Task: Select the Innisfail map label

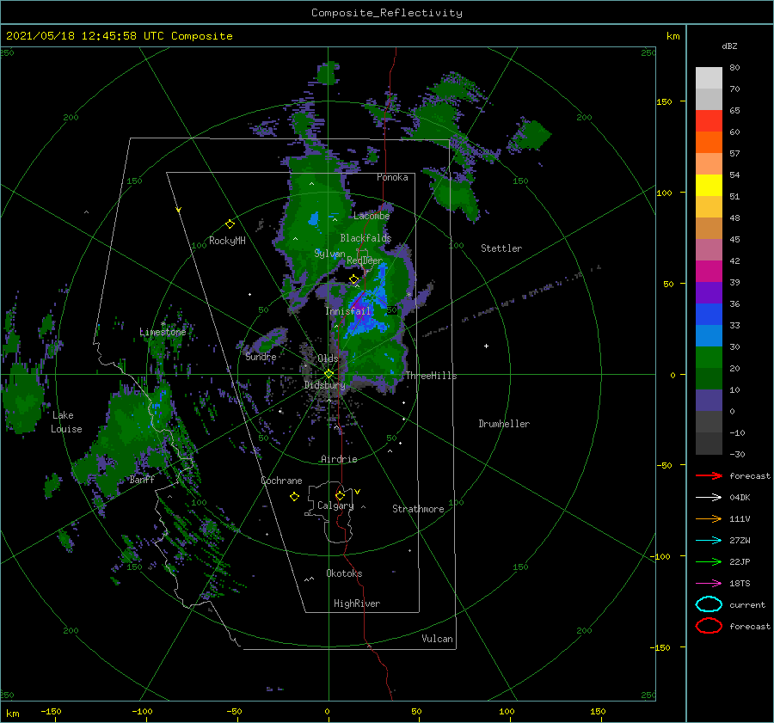Action: pos(347,311)
